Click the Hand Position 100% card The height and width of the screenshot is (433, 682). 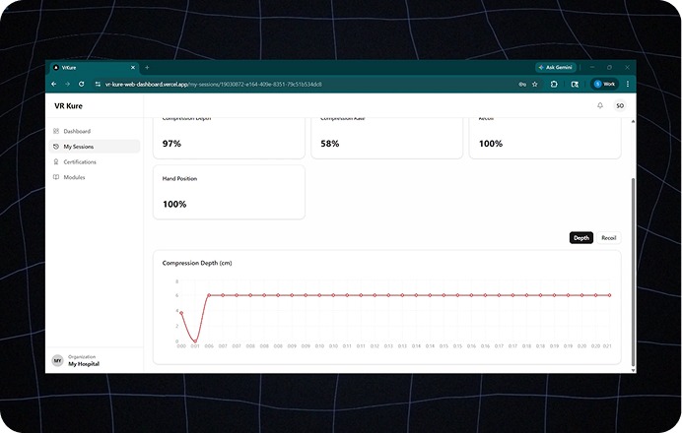(229, 192)
